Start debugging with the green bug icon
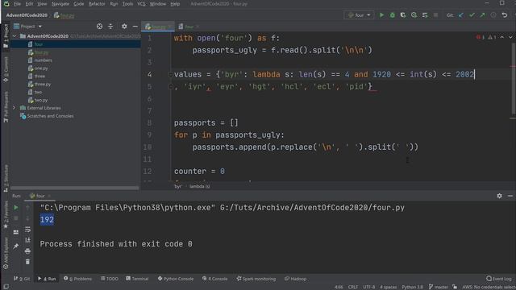Screen dimensions: 516x290 click(x=393, y=15)
